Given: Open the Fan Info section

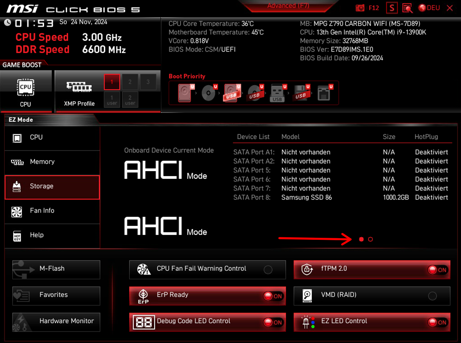Looking at the screenshot, I should (52, 211).
